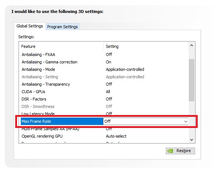This screenshot has height=171, width=217.
Task: Click the NVIDIA logo on the Restore button
Action: click(170, 151)
